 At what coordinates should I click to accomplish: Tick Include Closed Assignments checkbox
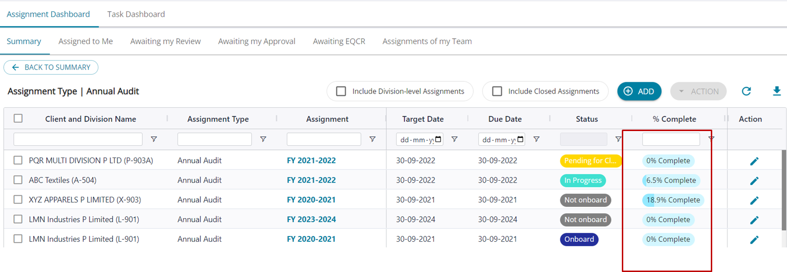pos(497,91)
